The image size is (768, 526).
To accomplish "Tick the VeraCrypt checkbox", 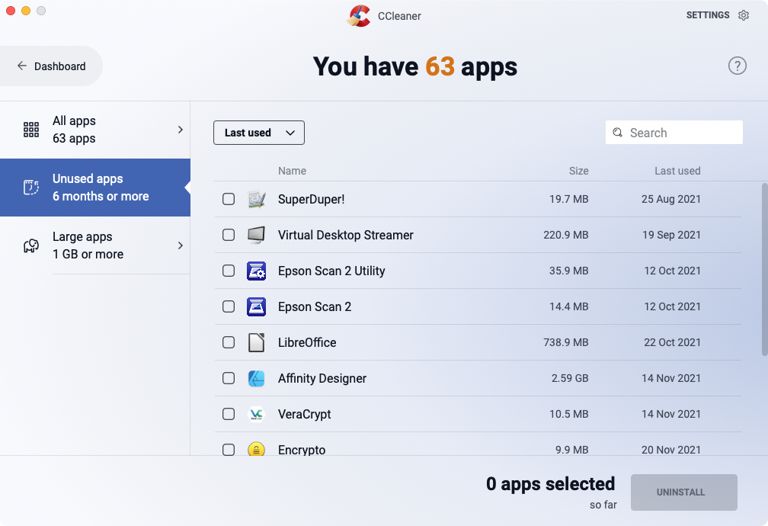I will (x=229, y=414).
